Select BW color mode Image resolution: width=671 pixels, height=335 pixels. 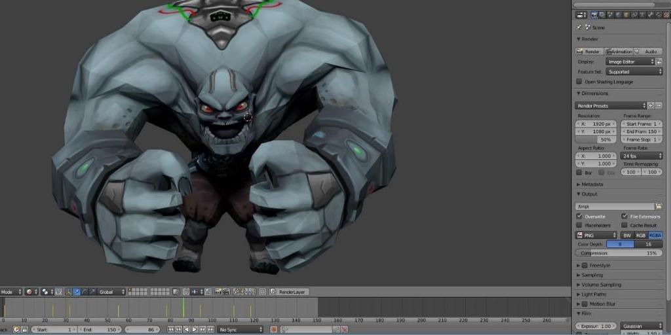pyautogui.click(x=627, y=235)
